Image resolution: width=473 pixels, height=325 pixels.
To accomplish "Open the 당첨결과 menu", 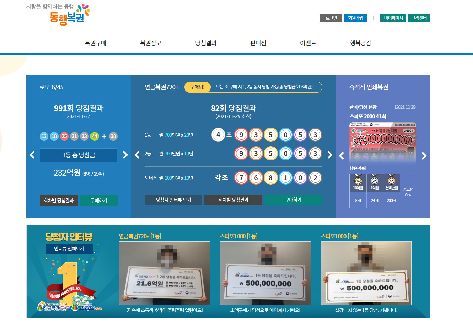I will pyautogui.click(x=206, y=43).
